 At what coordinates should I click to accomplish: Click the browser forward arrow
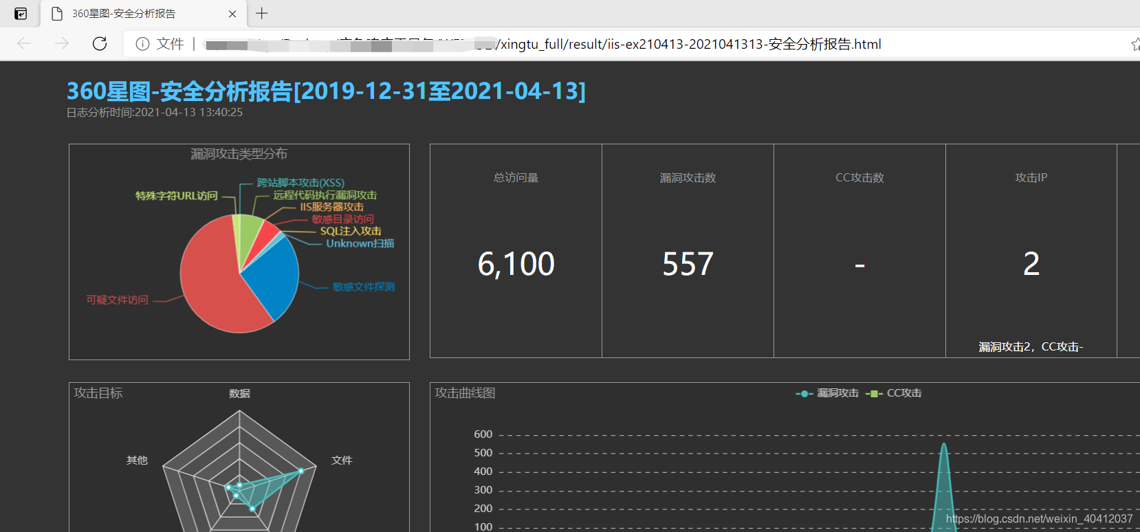pos(62,44)
